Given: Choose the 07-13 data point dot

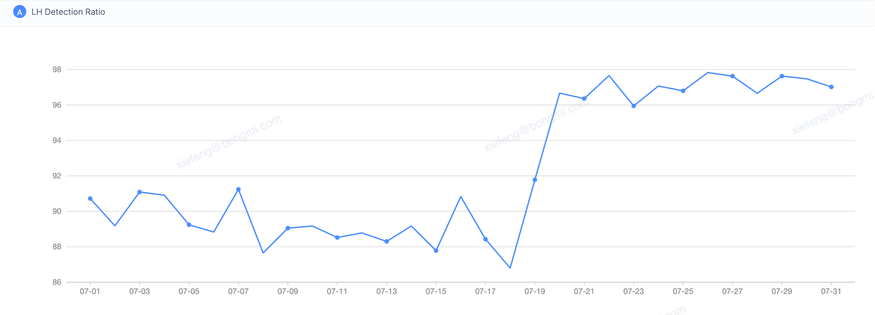Looking at the screenshot, I should [387, 242].
